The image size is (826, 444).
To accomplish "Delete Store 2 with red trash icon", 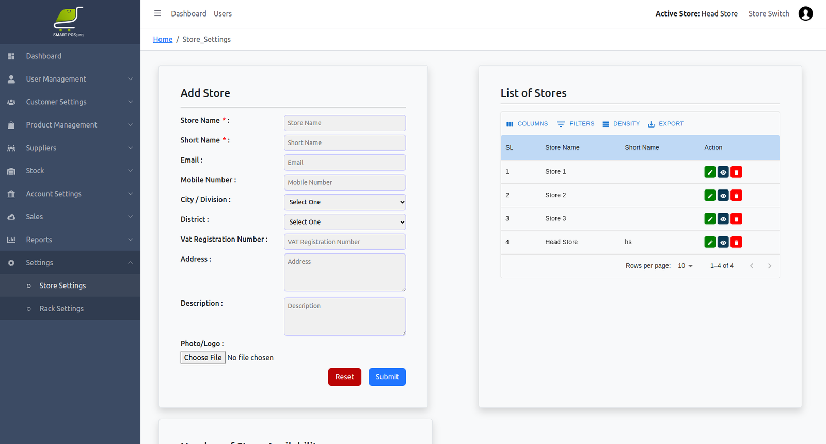I will coord(737,195).
